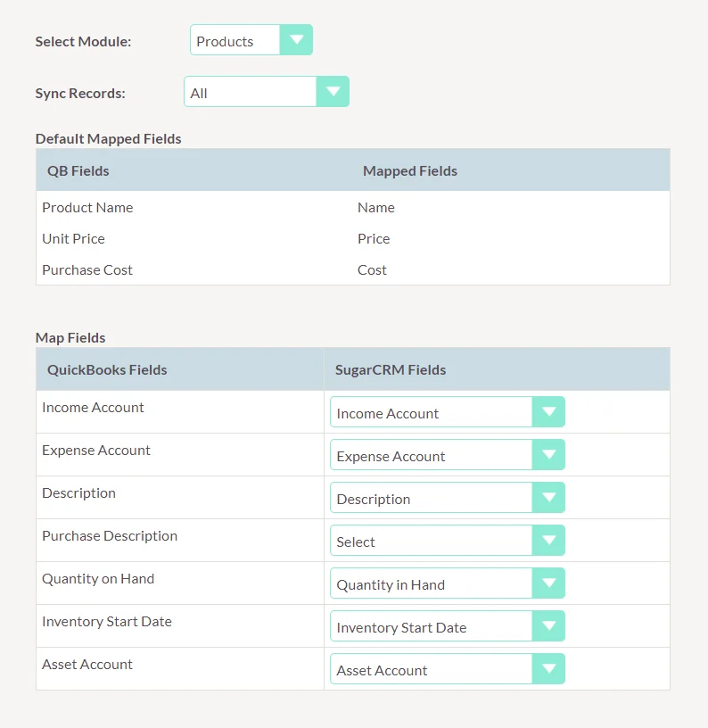Viewport: 708px width, 728px height.
Task: Select the Unit Price QB field entry
Action: [x=73, y=238]
